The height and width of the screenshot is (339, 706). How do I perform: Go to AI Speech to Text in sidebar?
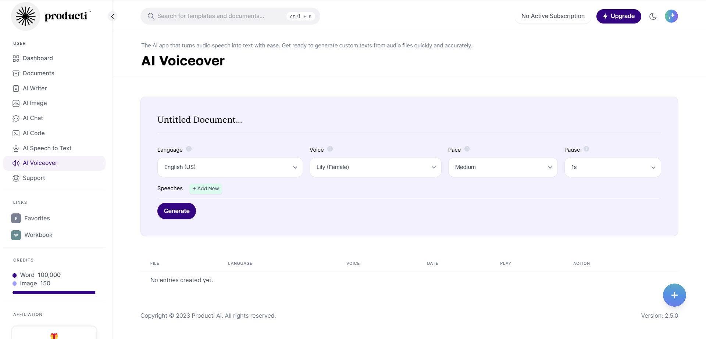pyautogui.click(x=47, y=148)
